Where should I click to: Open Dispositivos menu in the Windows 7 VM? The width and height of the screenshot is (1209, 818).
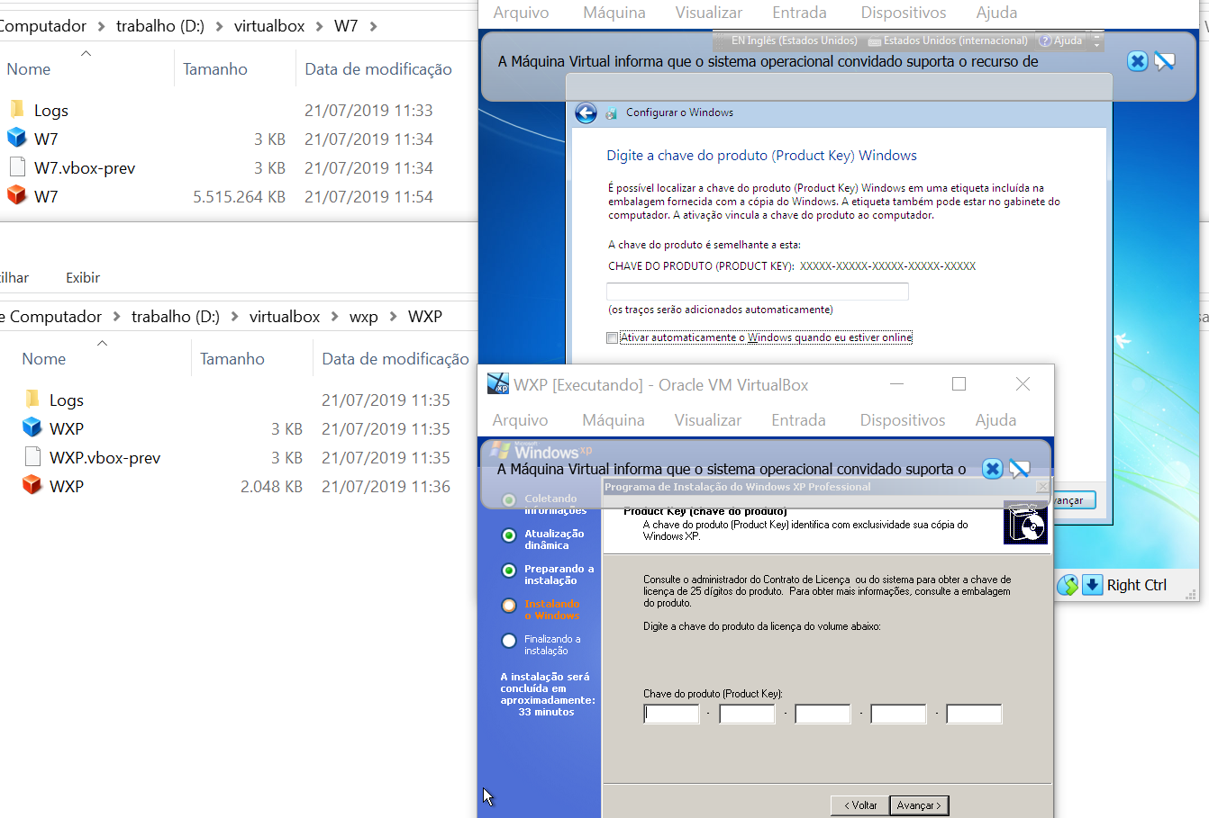(x=903, y=13)
